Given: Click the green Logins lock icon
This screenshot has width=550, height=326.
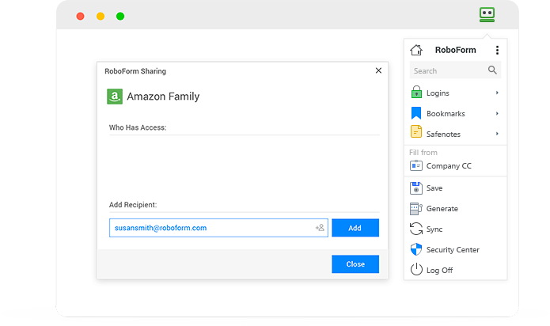Looking at the screenshot, I should [416, 93].
